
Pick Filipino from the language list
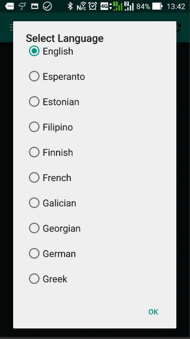point(34,127)
